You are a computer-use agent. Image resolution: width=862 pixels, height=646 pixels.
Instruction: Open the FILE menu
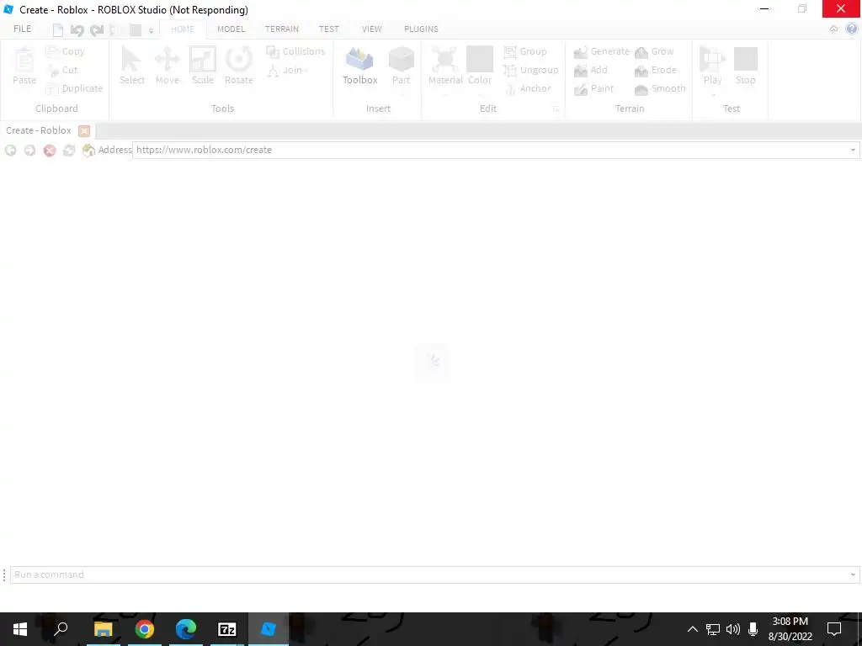point(23,29)
